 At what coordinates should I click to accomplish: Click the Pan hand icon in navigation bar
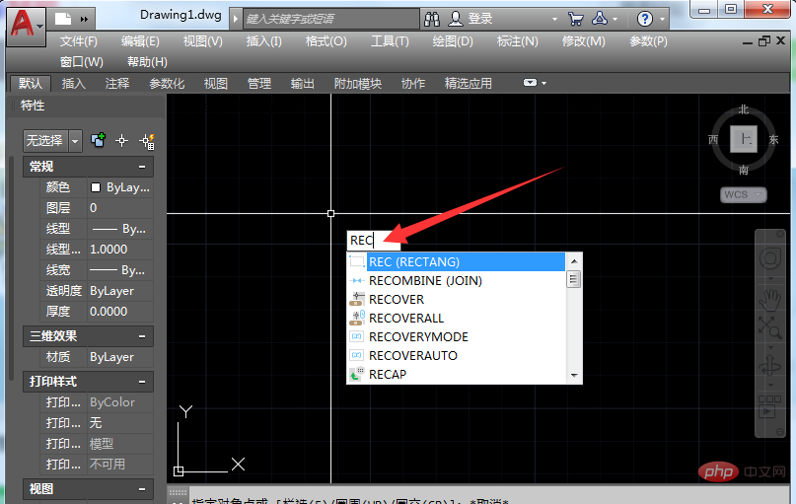770,300
